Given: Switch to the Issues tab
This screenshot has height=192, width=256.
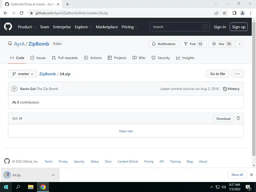Looking at the screenshot, I should pos(38,58).
